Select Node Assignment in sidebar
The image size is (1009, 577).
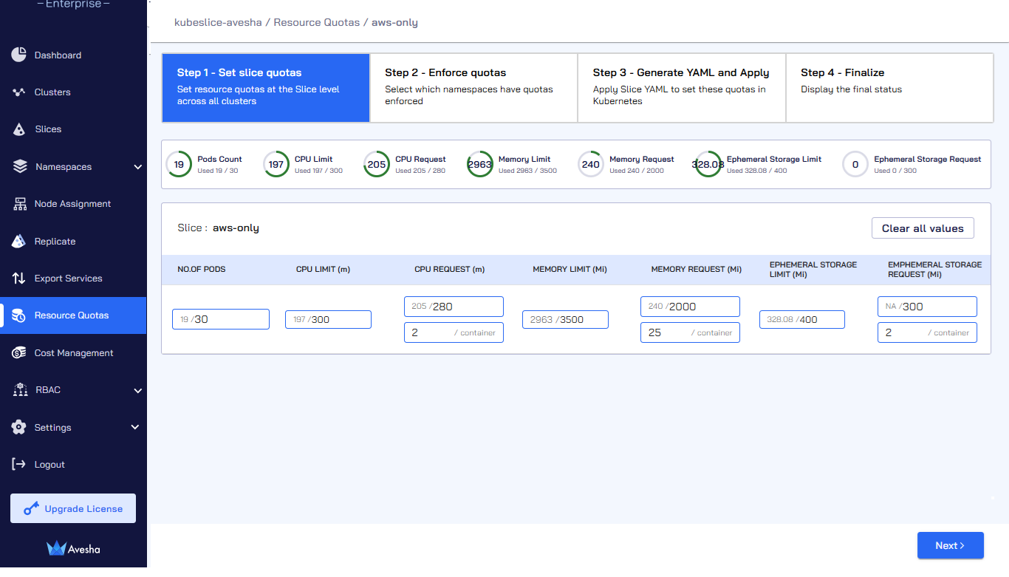[72, 204]
